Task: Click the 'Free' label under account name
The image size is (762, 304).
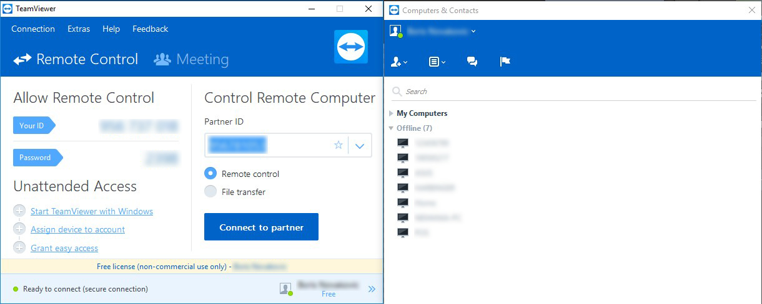Action: point(329,294)
